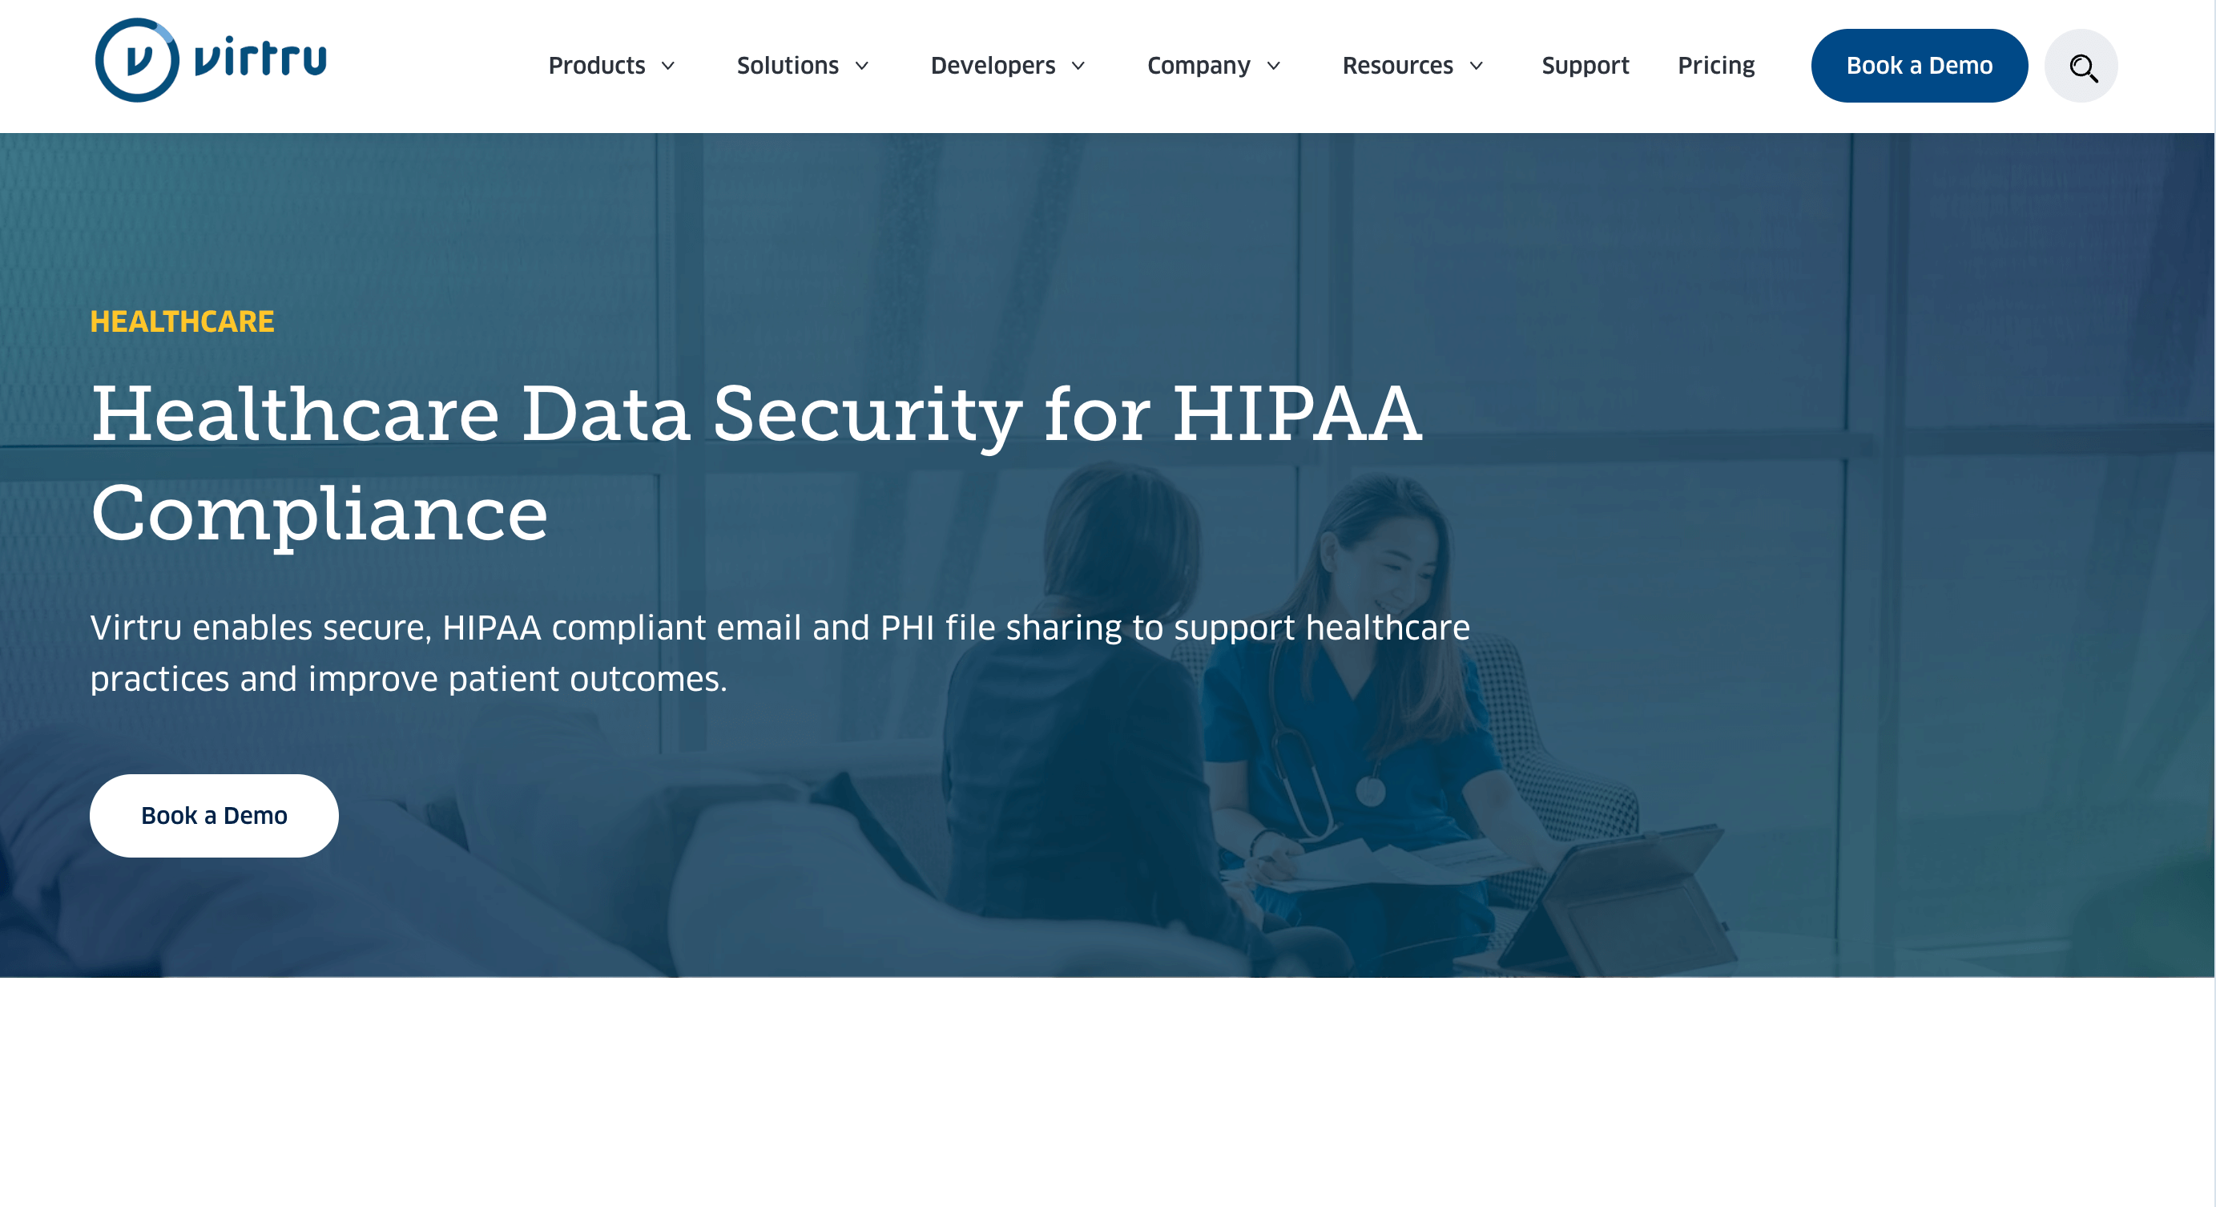Click the Support menu item

[1585, 64]
